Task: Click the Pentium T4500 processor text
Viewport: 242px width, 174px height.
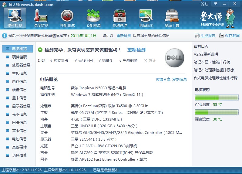Action: [x=109, y=106]
